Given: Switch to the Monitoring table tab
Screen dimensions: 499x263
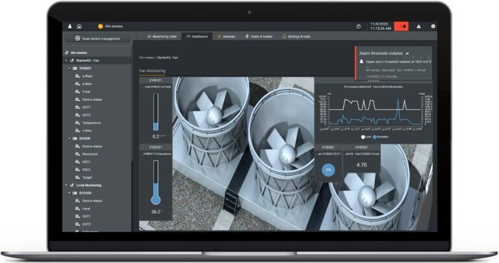Looking at the screenshot, I should [162, 37].
